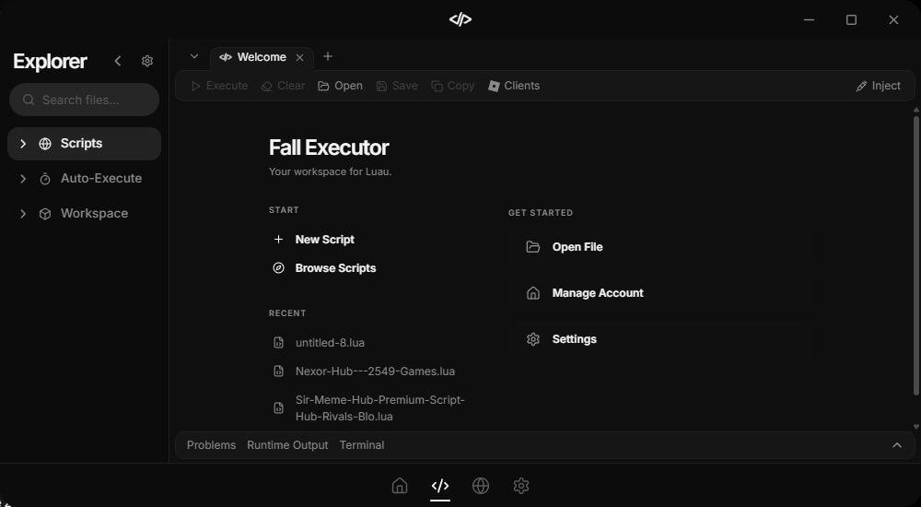Open the Clients list
The width and height of the screenshot is (921, 507).
[514, 86]
